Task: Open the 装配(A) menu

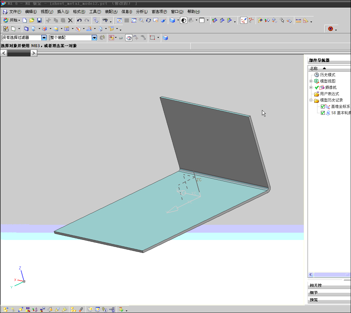Action: coord(111,12)
